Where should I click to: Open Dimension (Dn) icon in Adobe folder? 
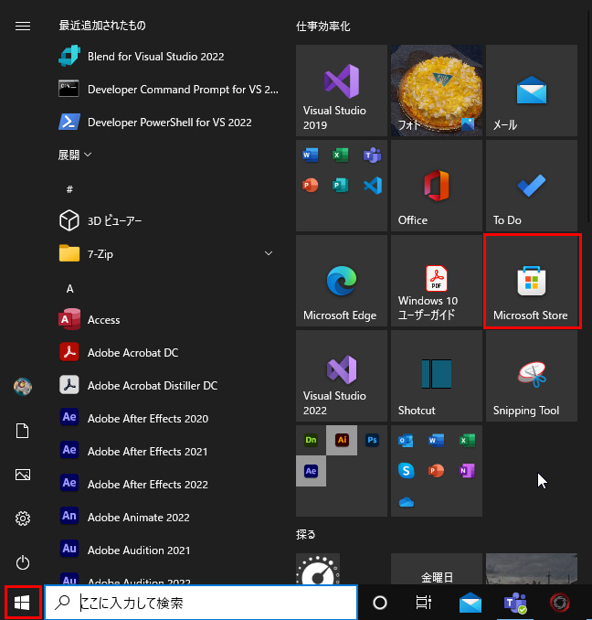point(311,440)
